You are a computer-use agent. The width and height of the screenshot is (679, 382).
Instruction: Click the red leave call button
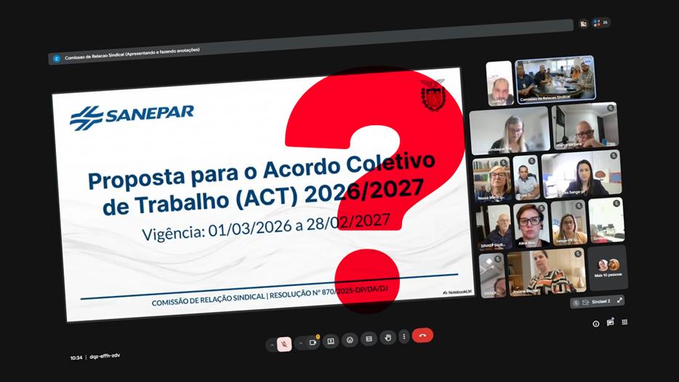click(422, 335)
